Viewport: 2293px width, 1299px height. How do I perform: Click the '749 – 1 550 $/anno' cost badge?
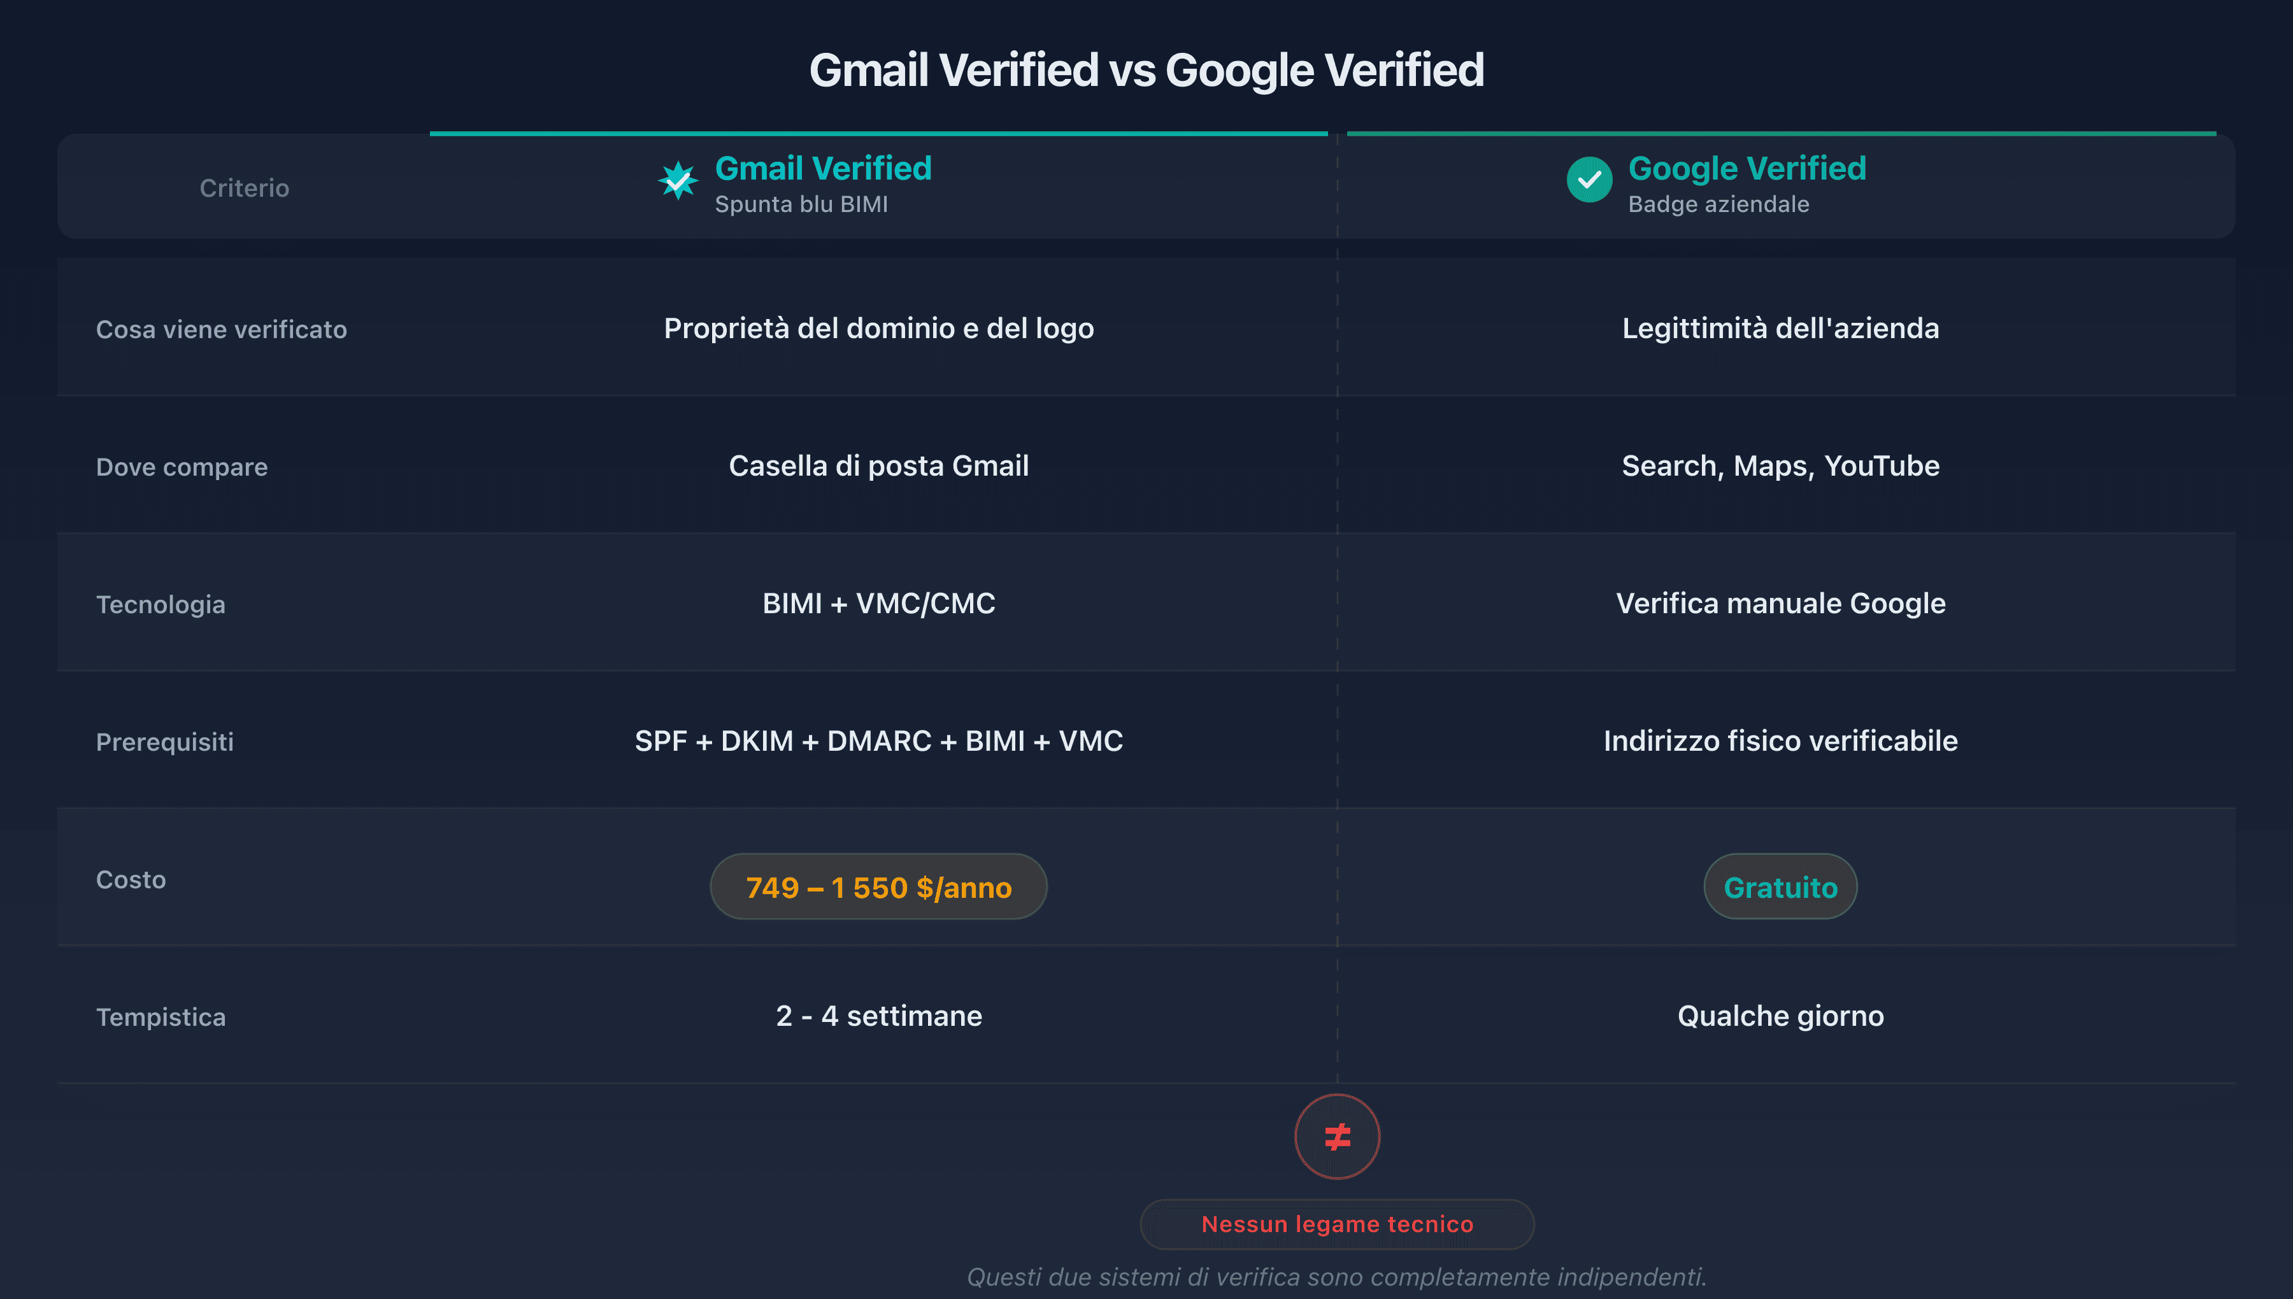878,887
